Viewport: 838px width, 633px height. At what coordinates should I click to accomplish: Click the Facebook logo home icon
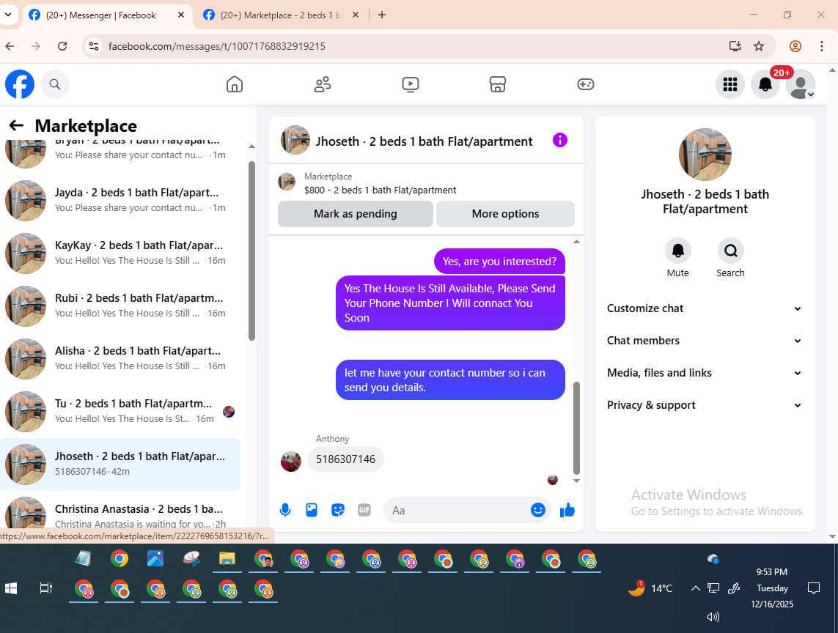[20, 84]
